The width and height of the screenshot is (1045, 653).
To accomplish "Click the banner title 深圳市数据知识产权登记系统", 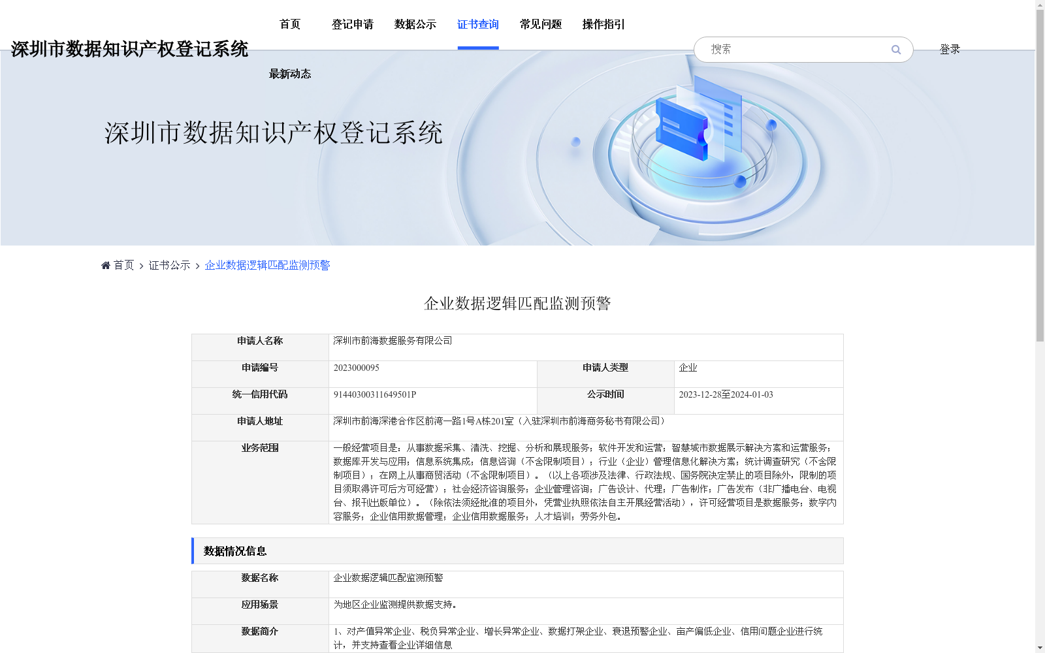I will point(274,133).
